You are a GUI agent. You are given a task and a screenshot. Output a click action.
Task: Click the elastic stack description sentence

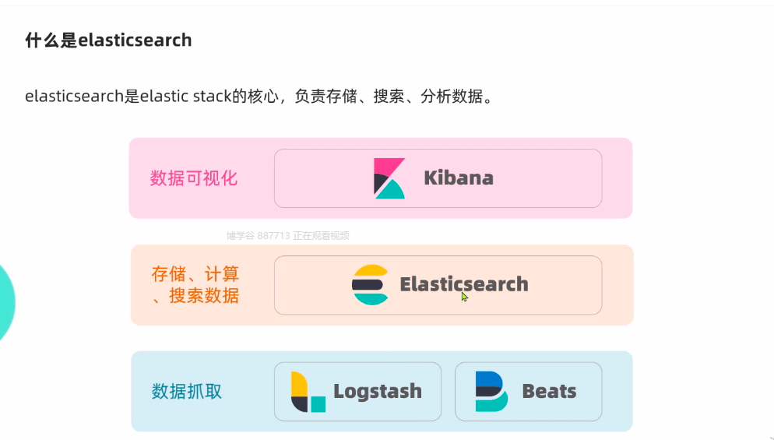coord(259,97)
